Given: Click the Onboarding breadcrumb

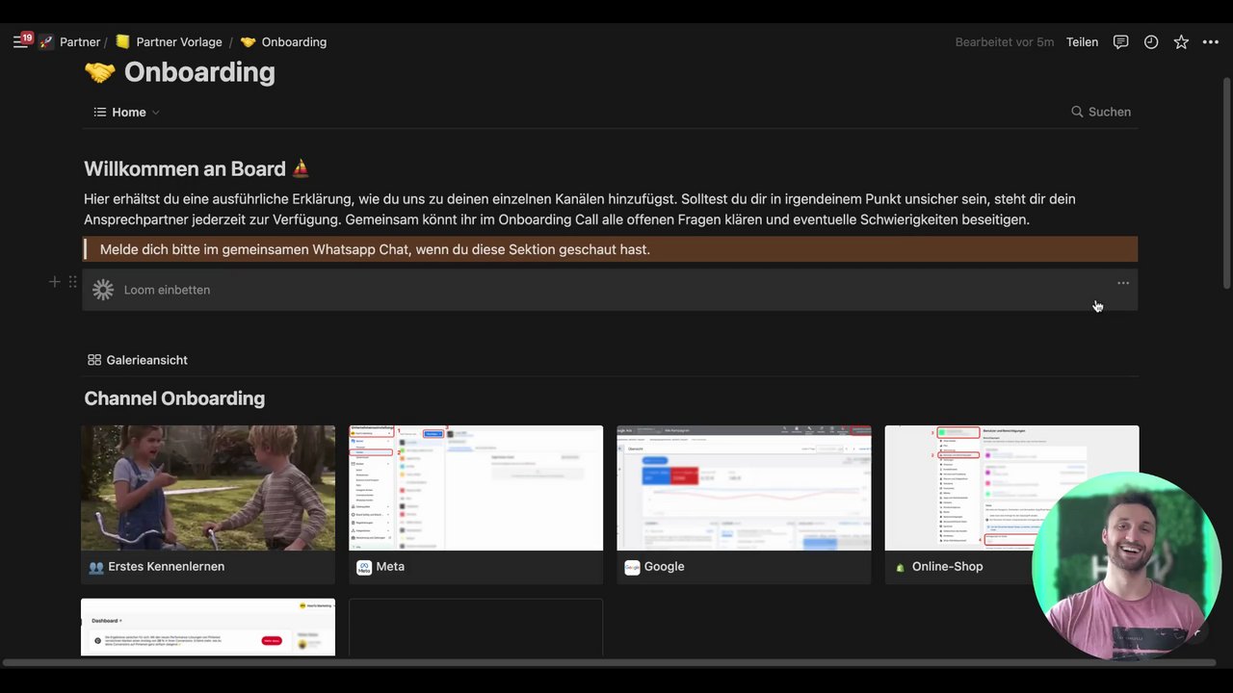Looking at the screenshot, I should point(294,42).
